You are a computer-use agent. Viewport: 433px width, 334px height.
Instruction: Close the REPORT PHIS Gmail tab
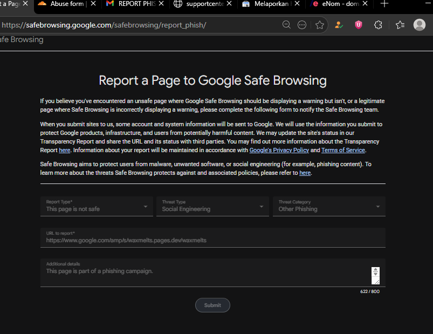(161, 4)
